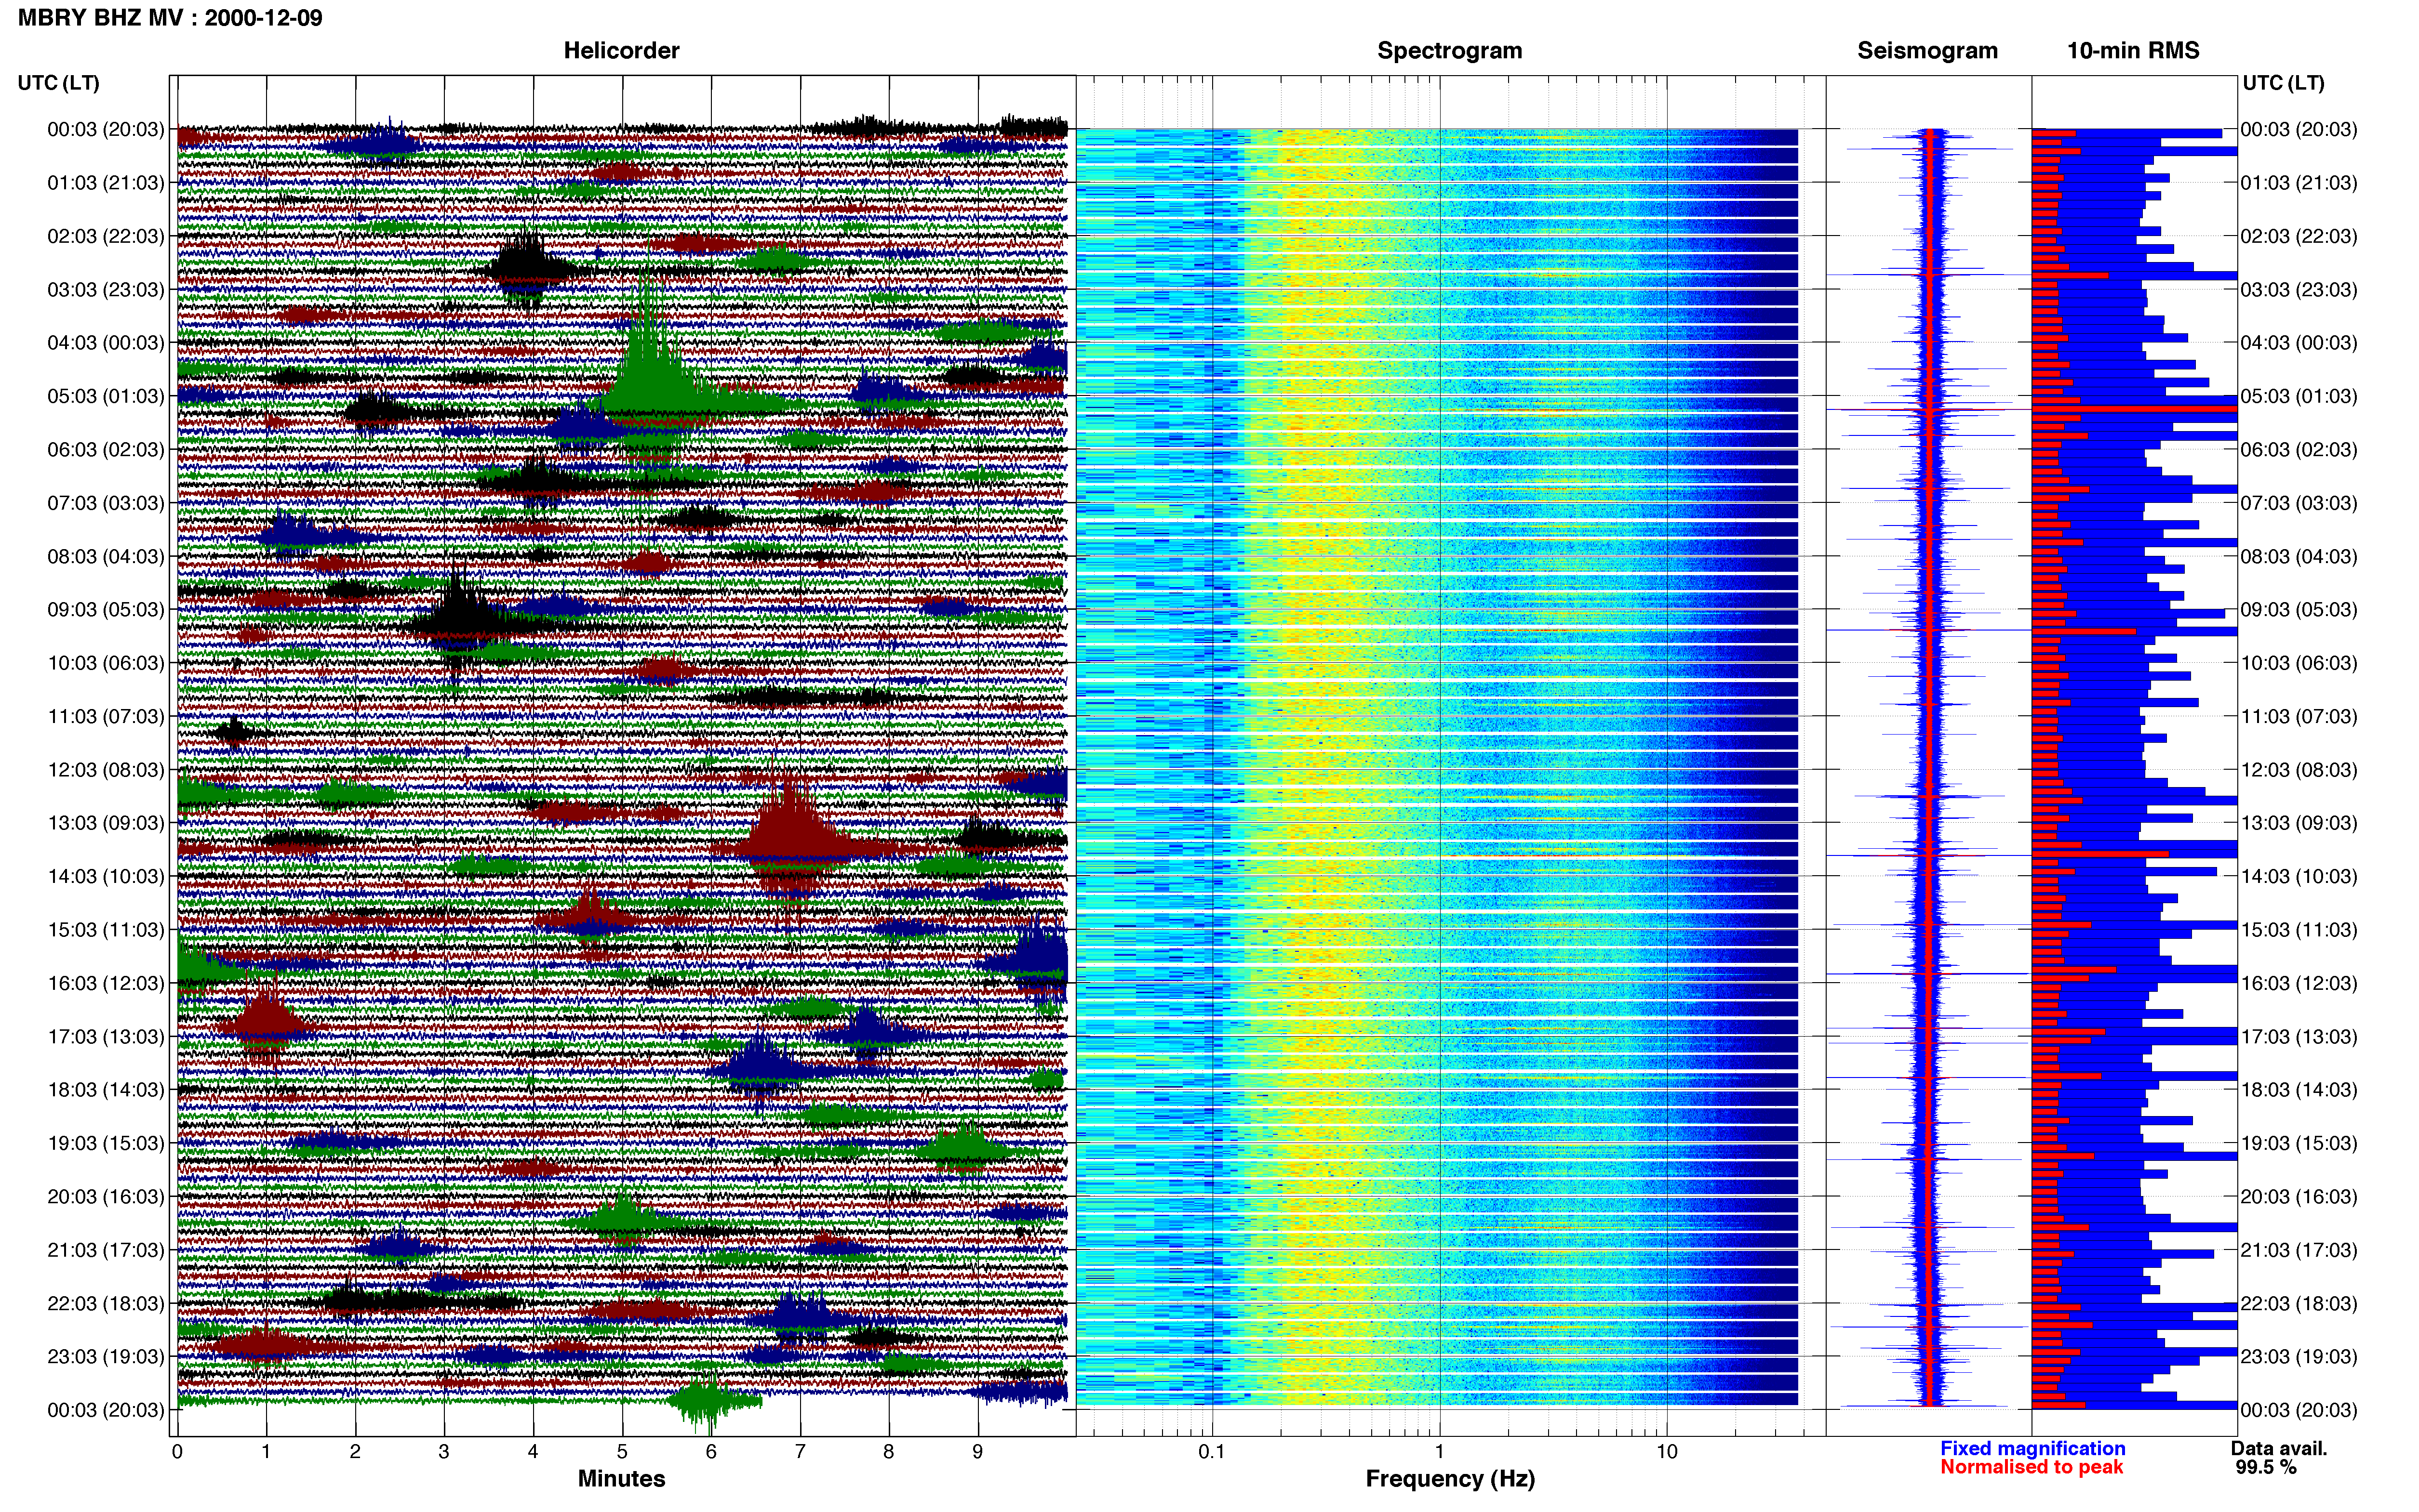
Task: Select left time label '13:03 (09:03)'
Action: coord(105,823)
